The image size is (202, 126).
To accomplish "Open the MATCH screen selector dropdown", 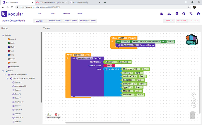I will 40,21.
